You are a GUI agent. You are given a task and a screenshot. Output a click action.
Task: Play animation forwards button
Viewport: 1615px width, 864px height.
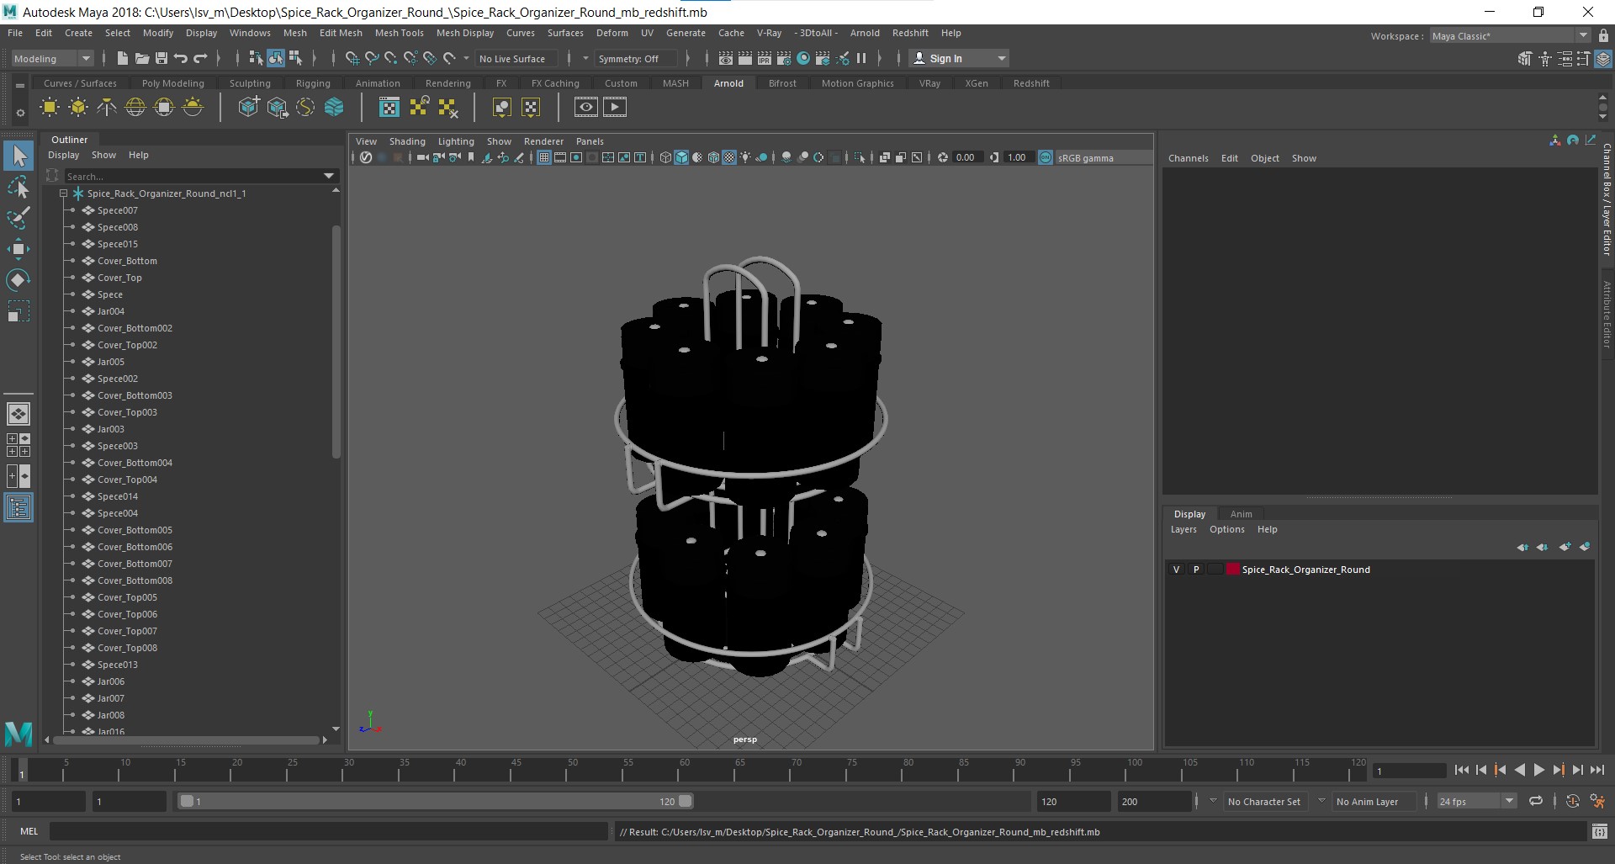click(1539, 770)
